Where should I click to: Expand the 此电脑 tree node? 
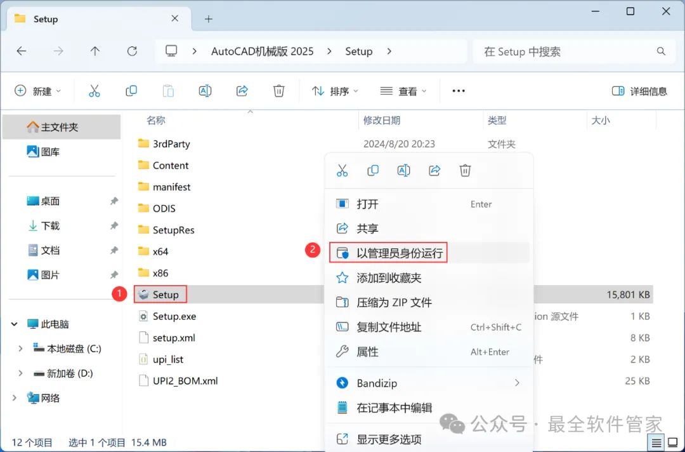pyautogui.click(x=15, y=324)
